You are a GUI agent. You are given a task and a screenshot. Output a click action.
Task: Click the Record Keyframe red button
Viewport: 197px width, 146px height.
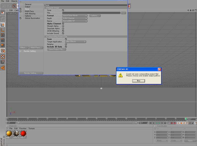tap(172, 123)
